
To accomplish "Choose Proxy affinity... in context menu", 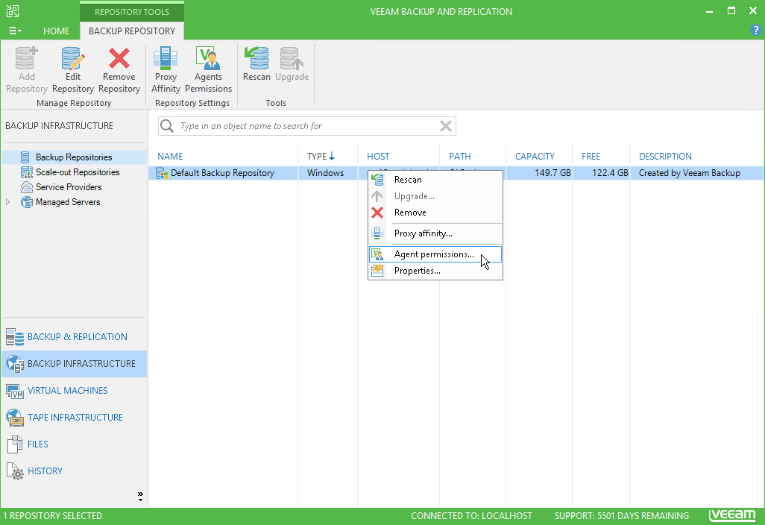I will 435,233.
